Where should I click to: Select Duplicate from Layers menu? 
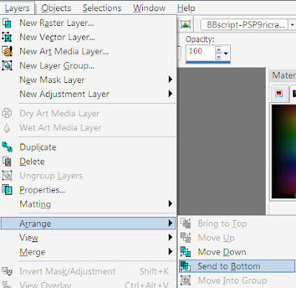[x=88, y=147]
